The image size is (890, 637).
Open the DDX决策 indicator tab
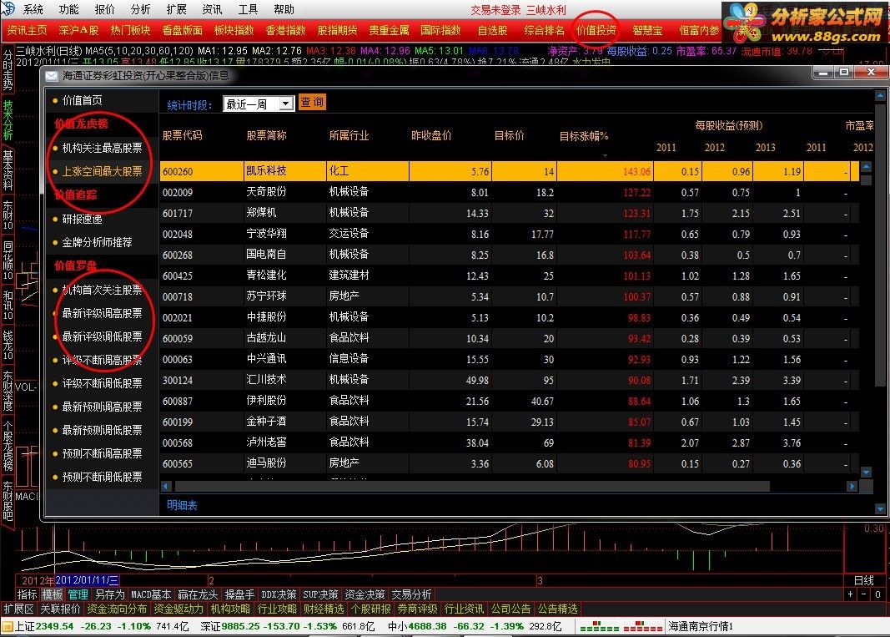[x=279, y=594]
